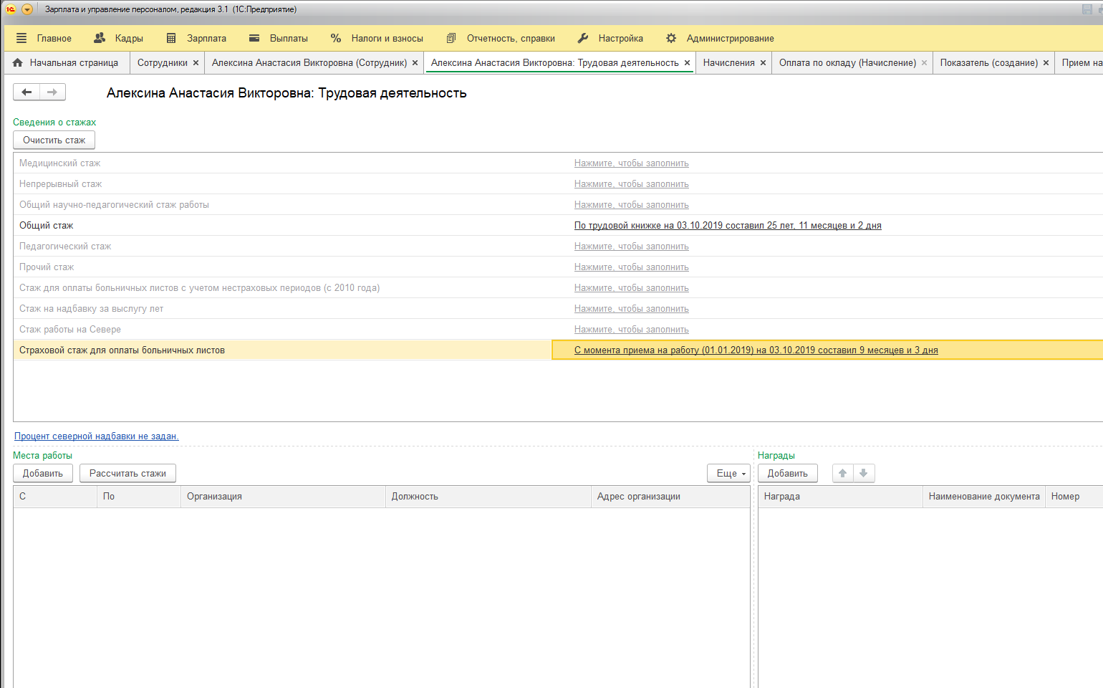Close the Трудовая деятельность tab

pyautogui.click(x=687, y=63)
